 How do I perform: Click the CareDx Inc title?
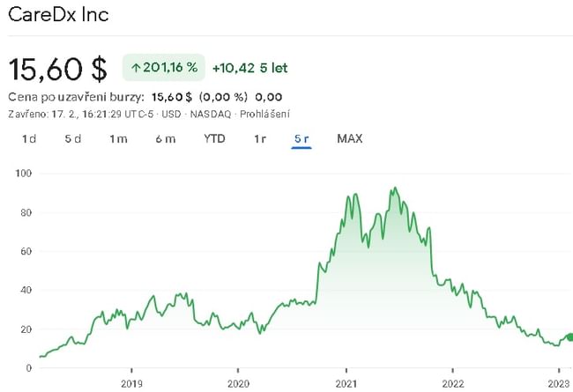59,17
